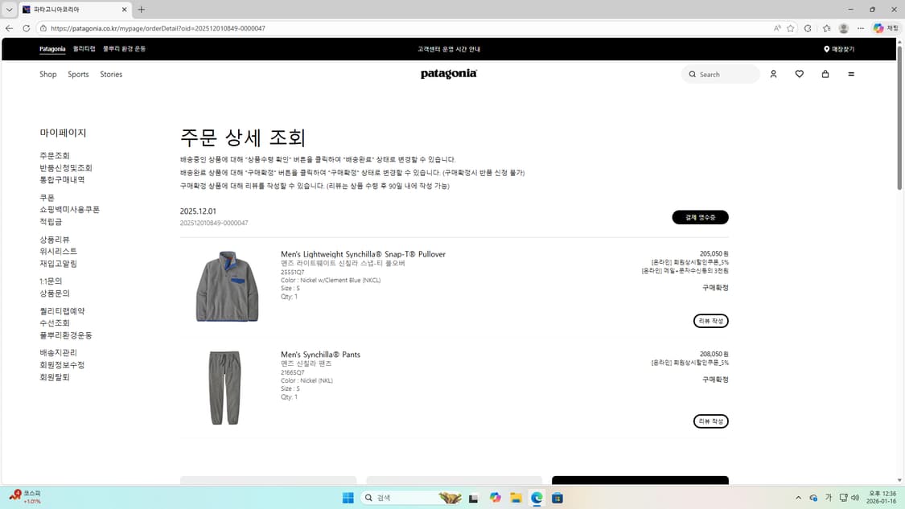
Task: Expand hidden icons with the tray chevron
Action: pos(797,498)
